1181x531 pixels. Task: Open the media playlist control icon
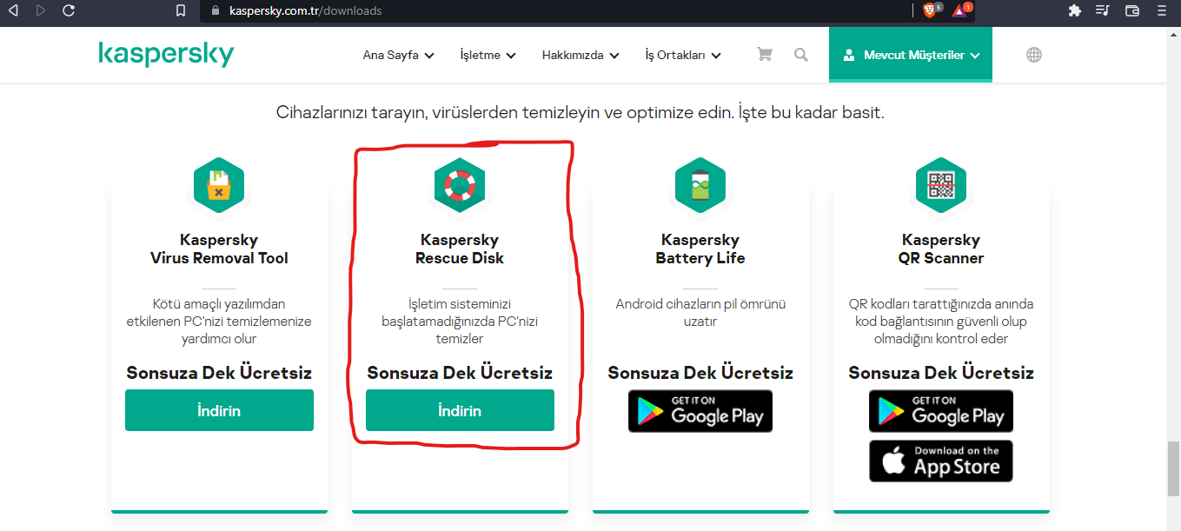(x=1103, y=10)
